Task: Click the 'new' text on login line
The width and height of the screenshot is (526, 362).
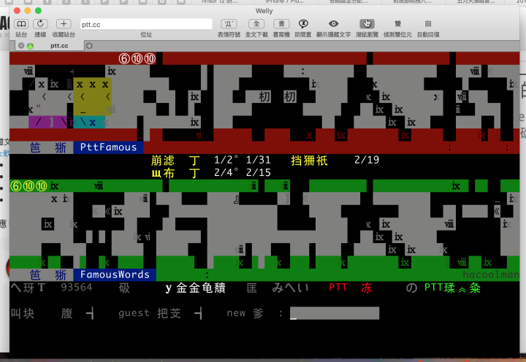Action: coord(236,313)
